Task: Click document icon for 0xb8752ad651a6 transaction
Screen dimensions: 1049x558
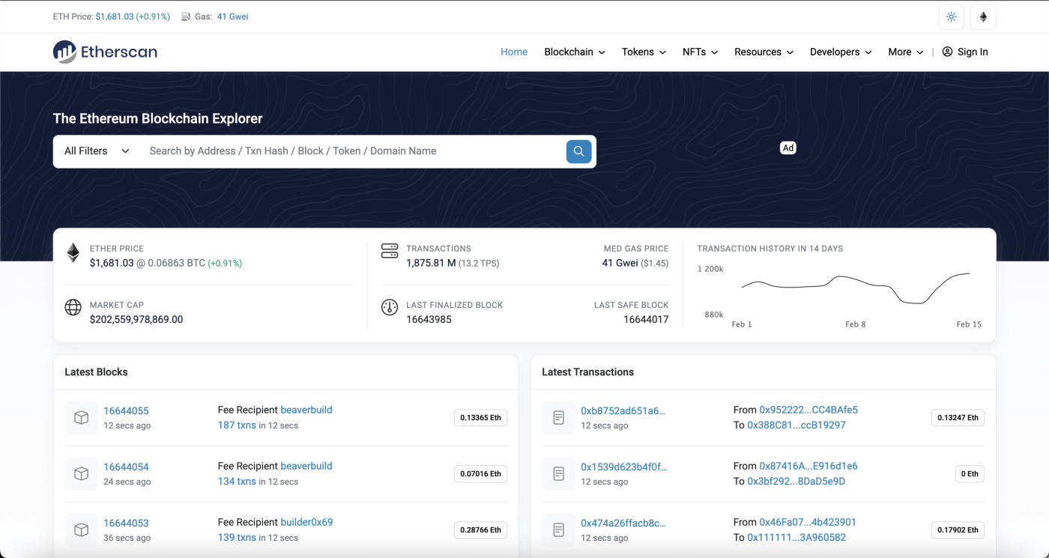Action: tap(558, 418)
